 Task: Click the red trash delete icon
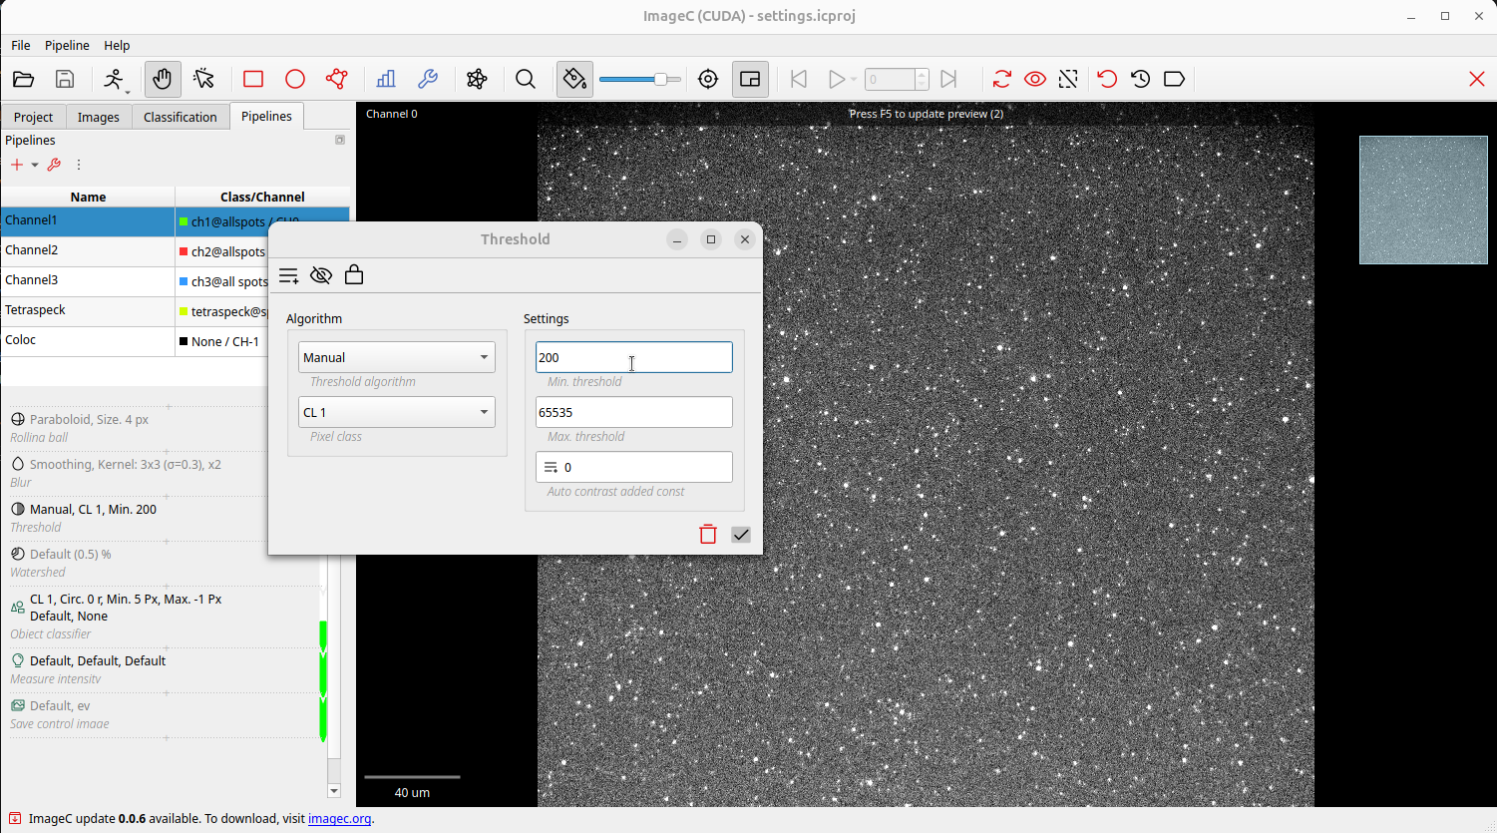click(708, 535)
